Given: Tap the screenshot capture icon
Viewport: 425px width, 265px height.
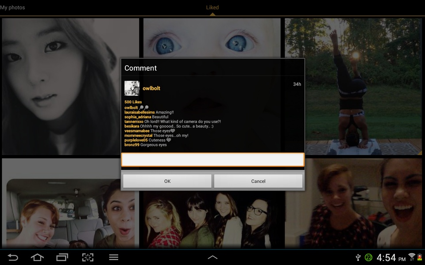Looking at the screenshot, I should tap(88, 257).
